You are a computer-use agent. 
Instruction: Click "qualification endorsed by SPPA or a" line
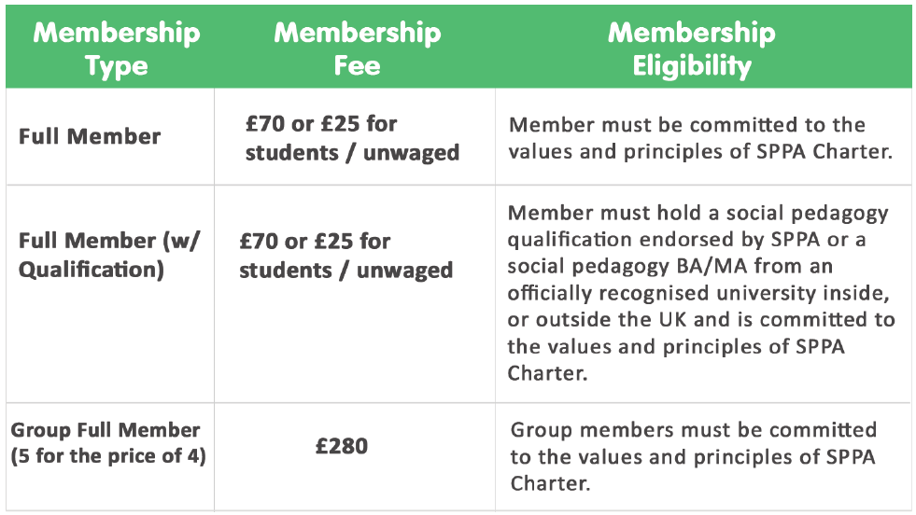[686, 240]
